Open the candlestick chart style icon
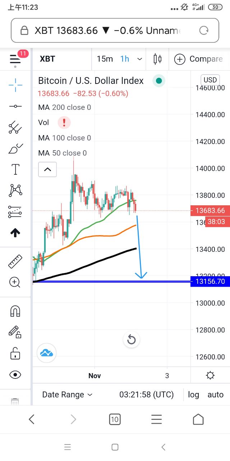Image resolution: width=230 pixels, height=461 pixels. click(x=157, y=59)
